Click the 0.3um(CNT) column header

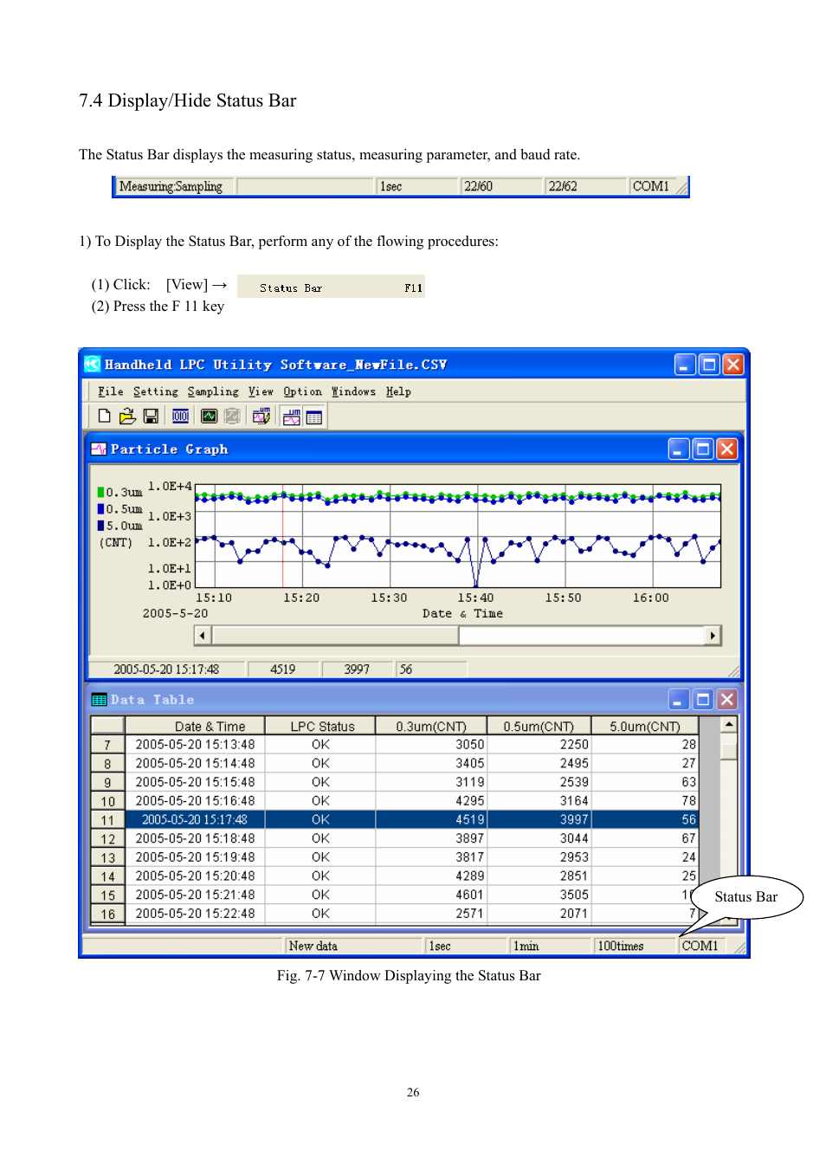point(431,726)
